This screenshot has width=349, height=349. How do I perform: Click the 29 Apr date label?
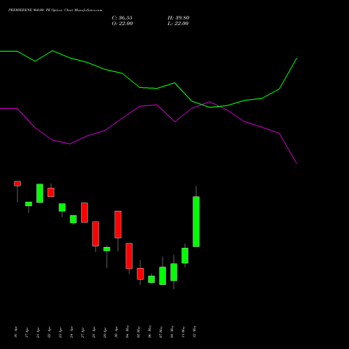click(105, 332)
